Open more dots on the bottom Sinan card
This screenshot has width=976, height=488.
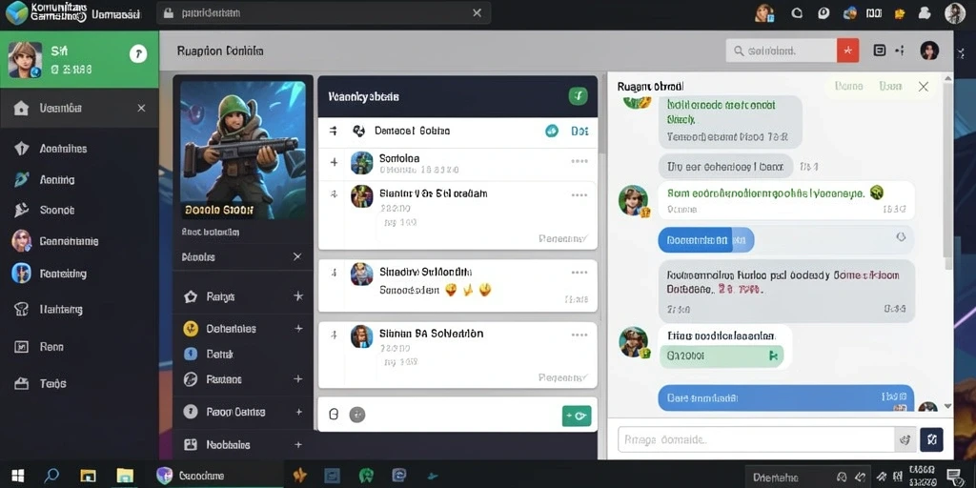[579, 335]
